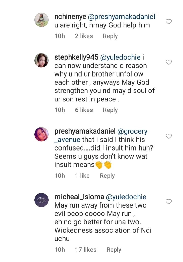Reply to micheal_isioma's comment

coord(114,250)
